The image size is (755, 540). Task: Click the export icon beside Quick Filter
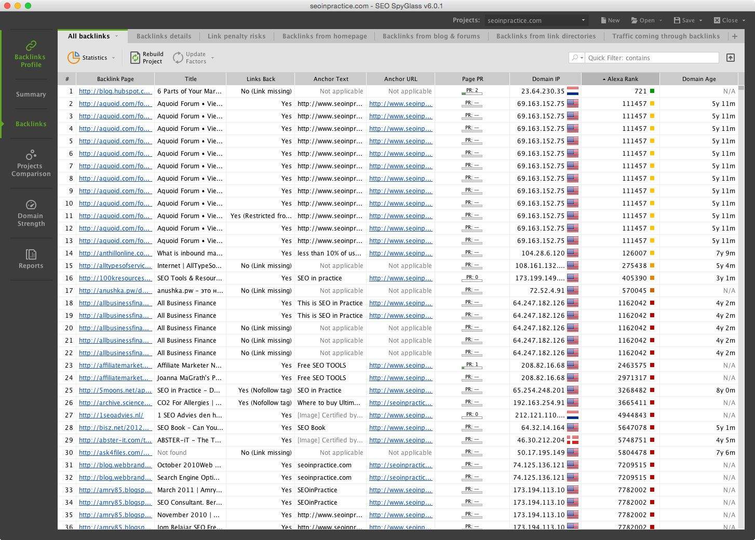coord(730,58)
